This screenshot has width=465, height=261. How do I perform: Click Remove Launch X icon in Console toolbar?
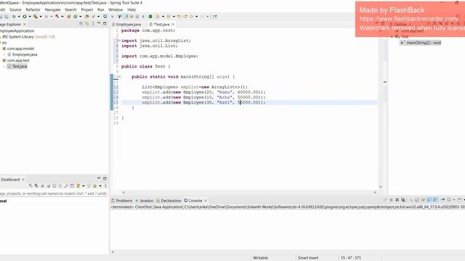tap(397, 200)
